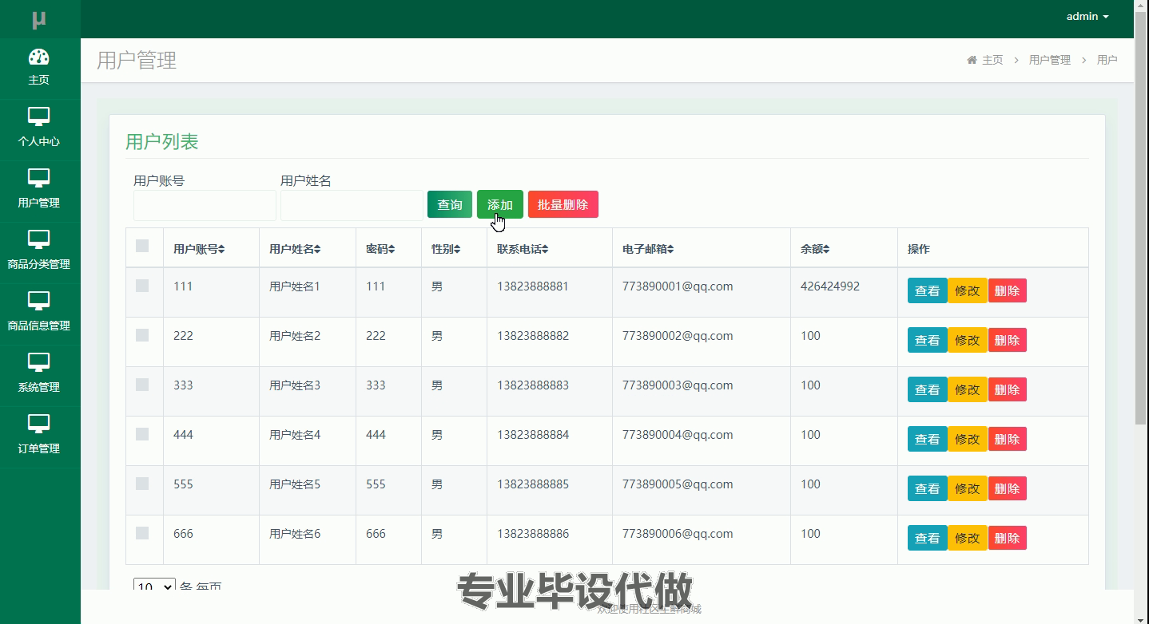
Task: Check the box for user 666
Action: pyautogui.click(x=142, y=533)
